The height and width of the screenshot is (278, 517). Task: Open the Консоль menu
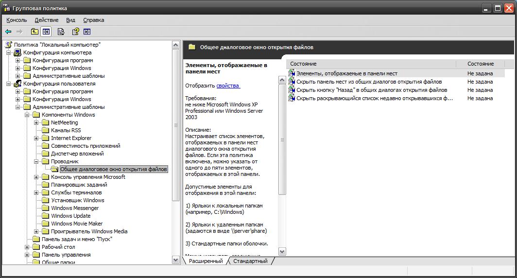(17, 20)
